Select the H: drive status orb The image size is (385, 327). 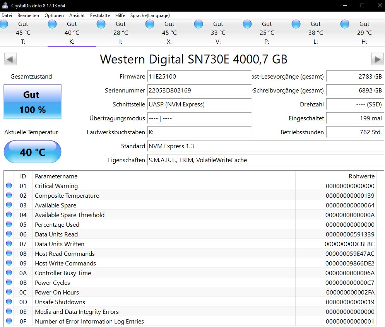345,24
